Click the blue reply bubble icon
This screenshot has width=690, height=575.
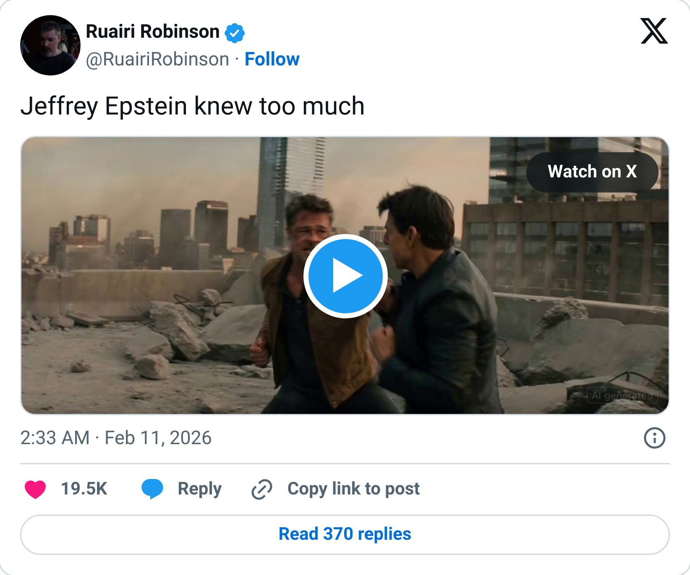click(x=152, y=488)
